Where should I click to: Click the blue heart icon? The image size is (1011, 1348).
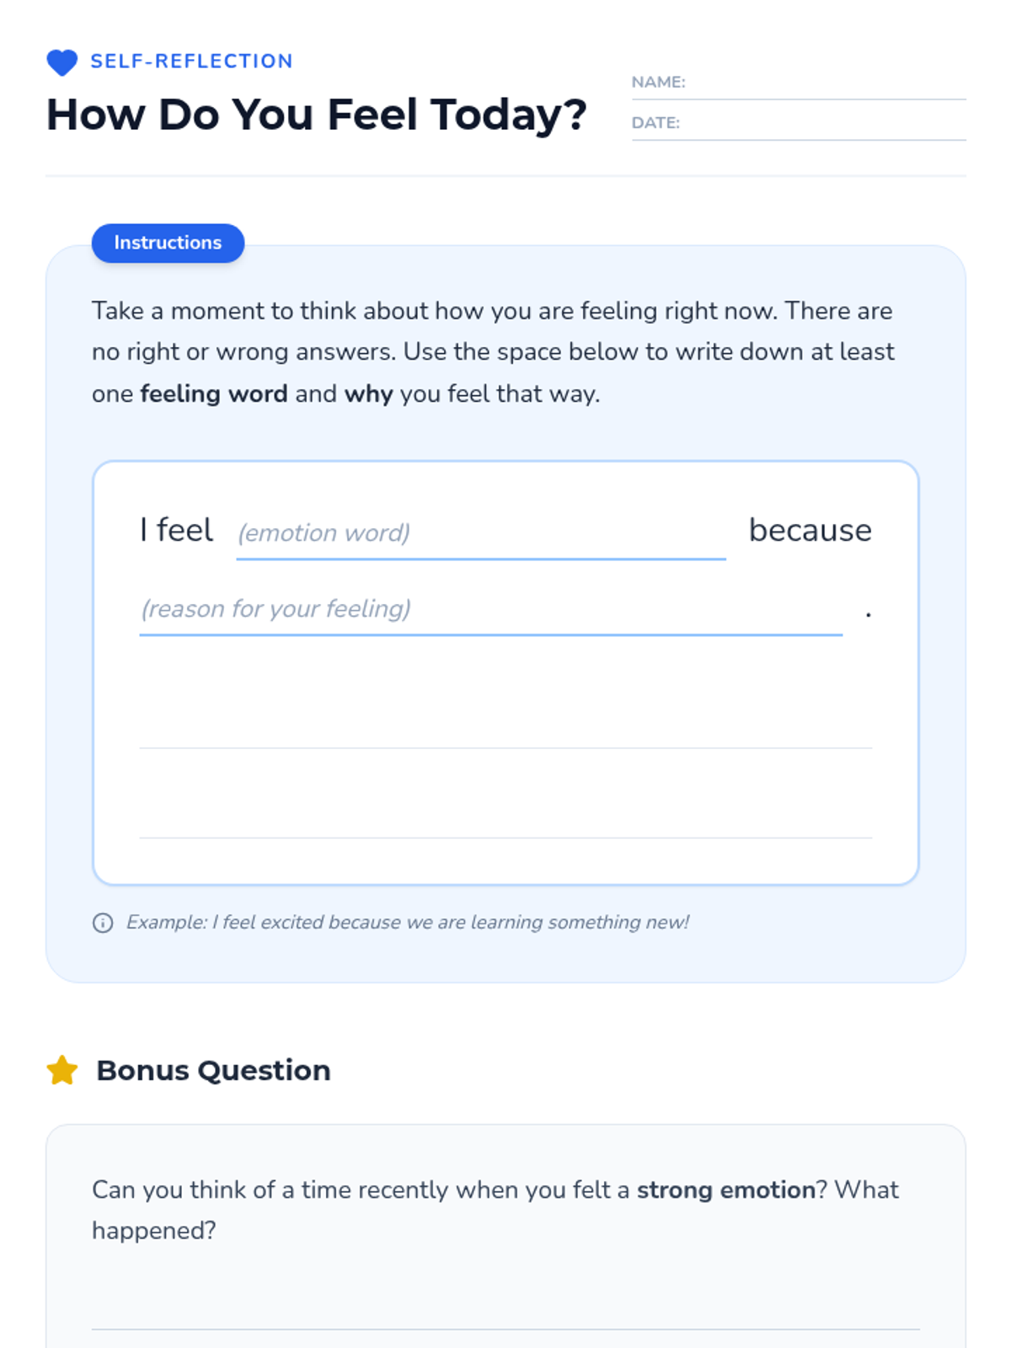(x=62, y=62)
